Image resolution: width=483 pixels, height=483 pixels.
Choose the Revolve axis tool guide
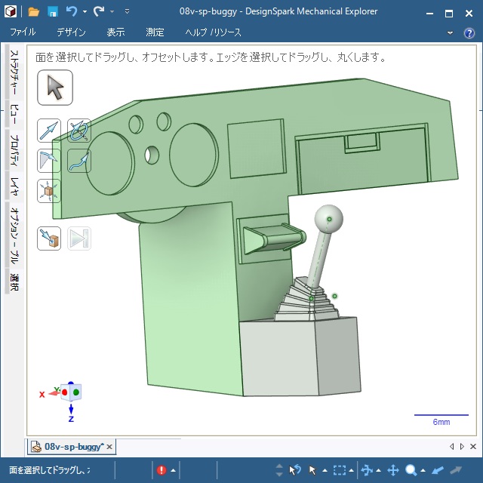click(x=78, y=131)
